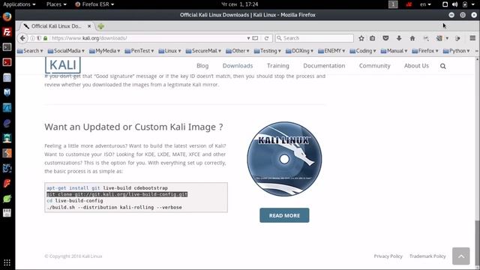Click the Kali Linux disc image
480x270 pixels.
[284, 159]
